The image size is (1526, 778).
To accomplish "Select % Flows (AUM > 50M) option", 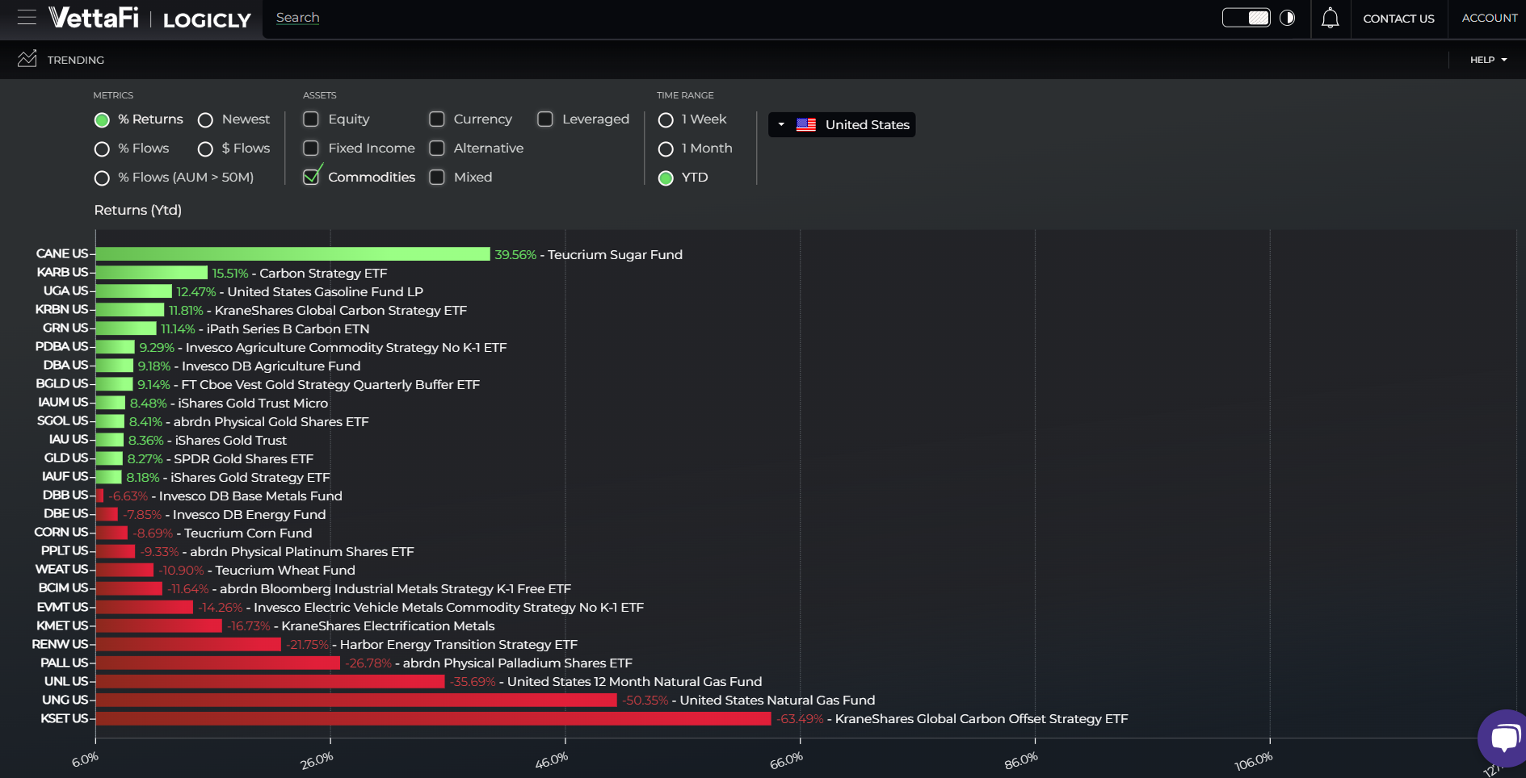I will (102, 178).
